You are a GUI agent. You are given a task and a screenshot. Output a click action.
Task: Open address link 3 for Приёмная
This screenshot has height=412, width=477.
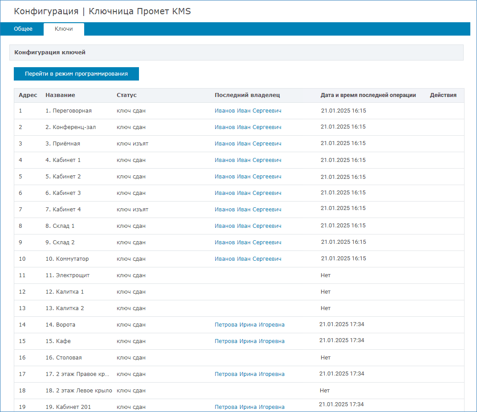(20, 144)
